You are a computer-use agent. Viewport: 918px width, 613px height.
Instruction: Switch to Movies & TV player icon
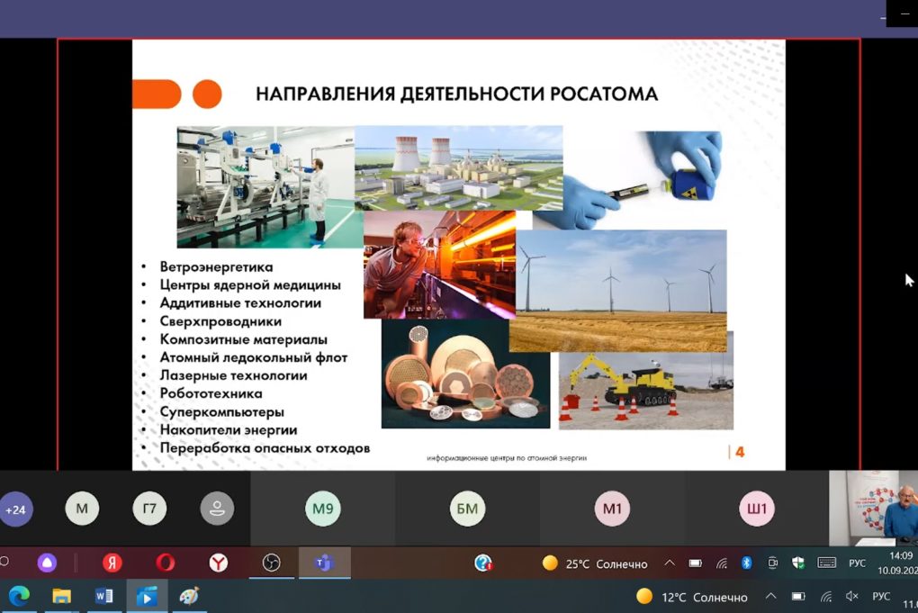[147, 596]
